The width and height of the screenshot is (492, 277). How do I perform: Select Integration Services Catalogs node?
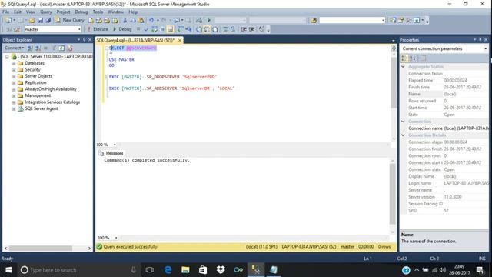click(52, 102)
